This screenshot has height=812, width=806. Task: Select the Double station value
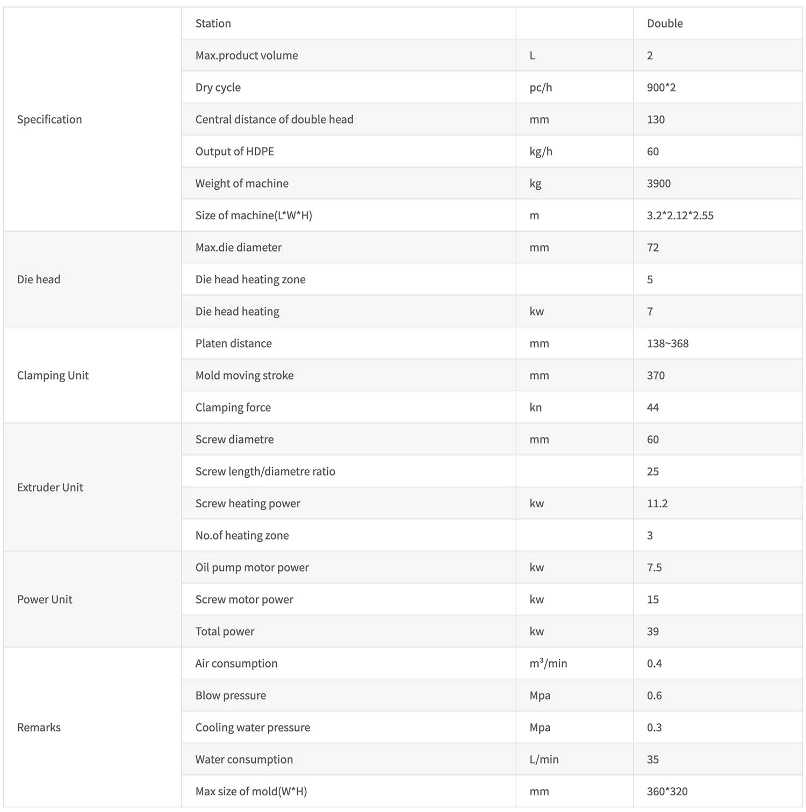[665, 24]
